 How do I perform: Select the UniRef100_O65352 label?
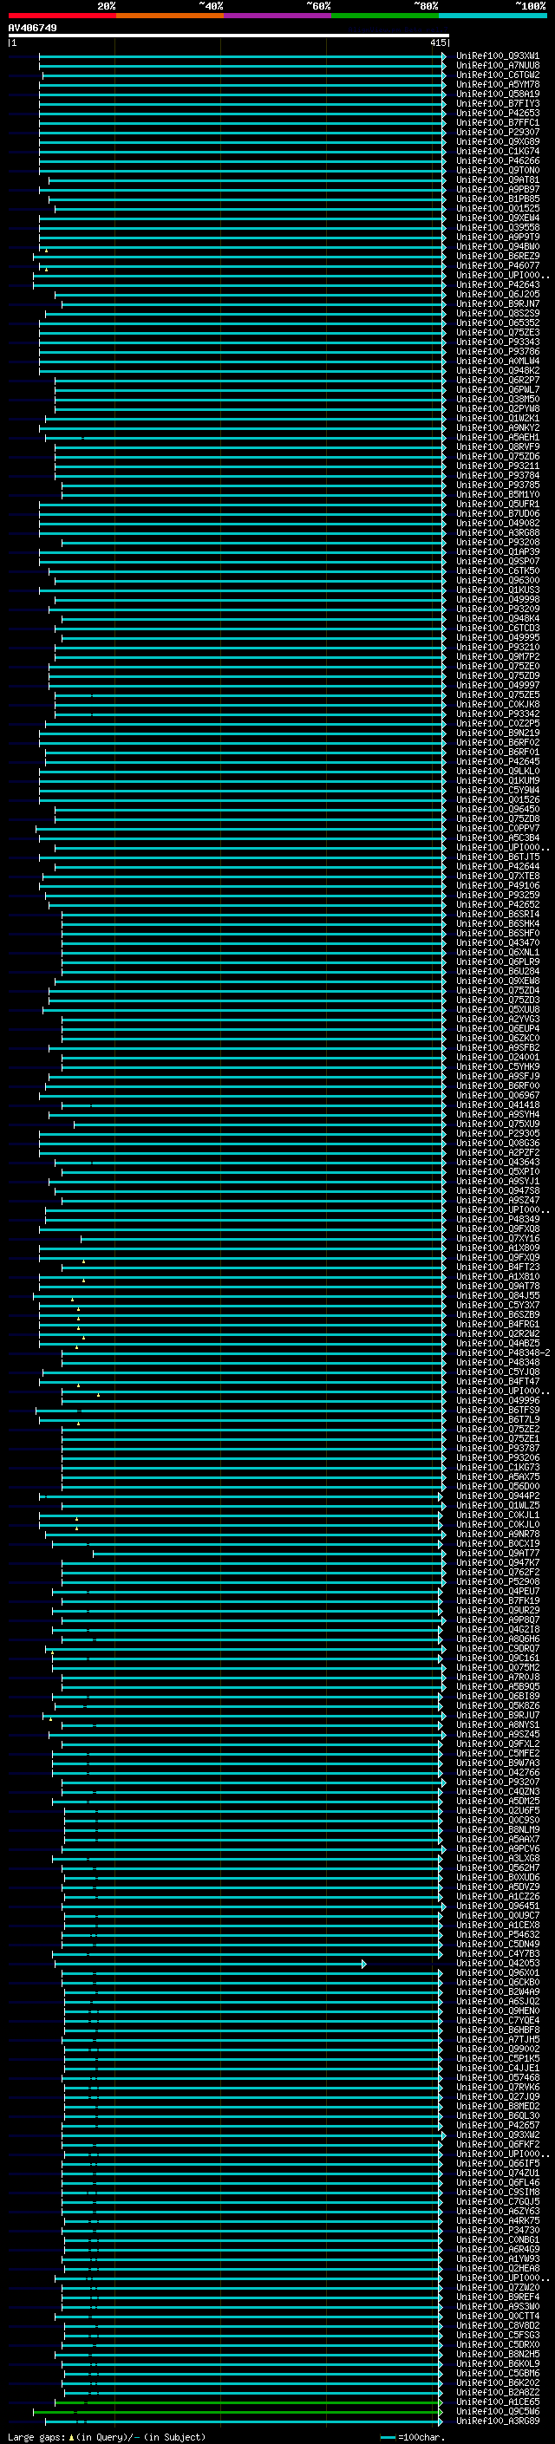click(x=498, y=323)
